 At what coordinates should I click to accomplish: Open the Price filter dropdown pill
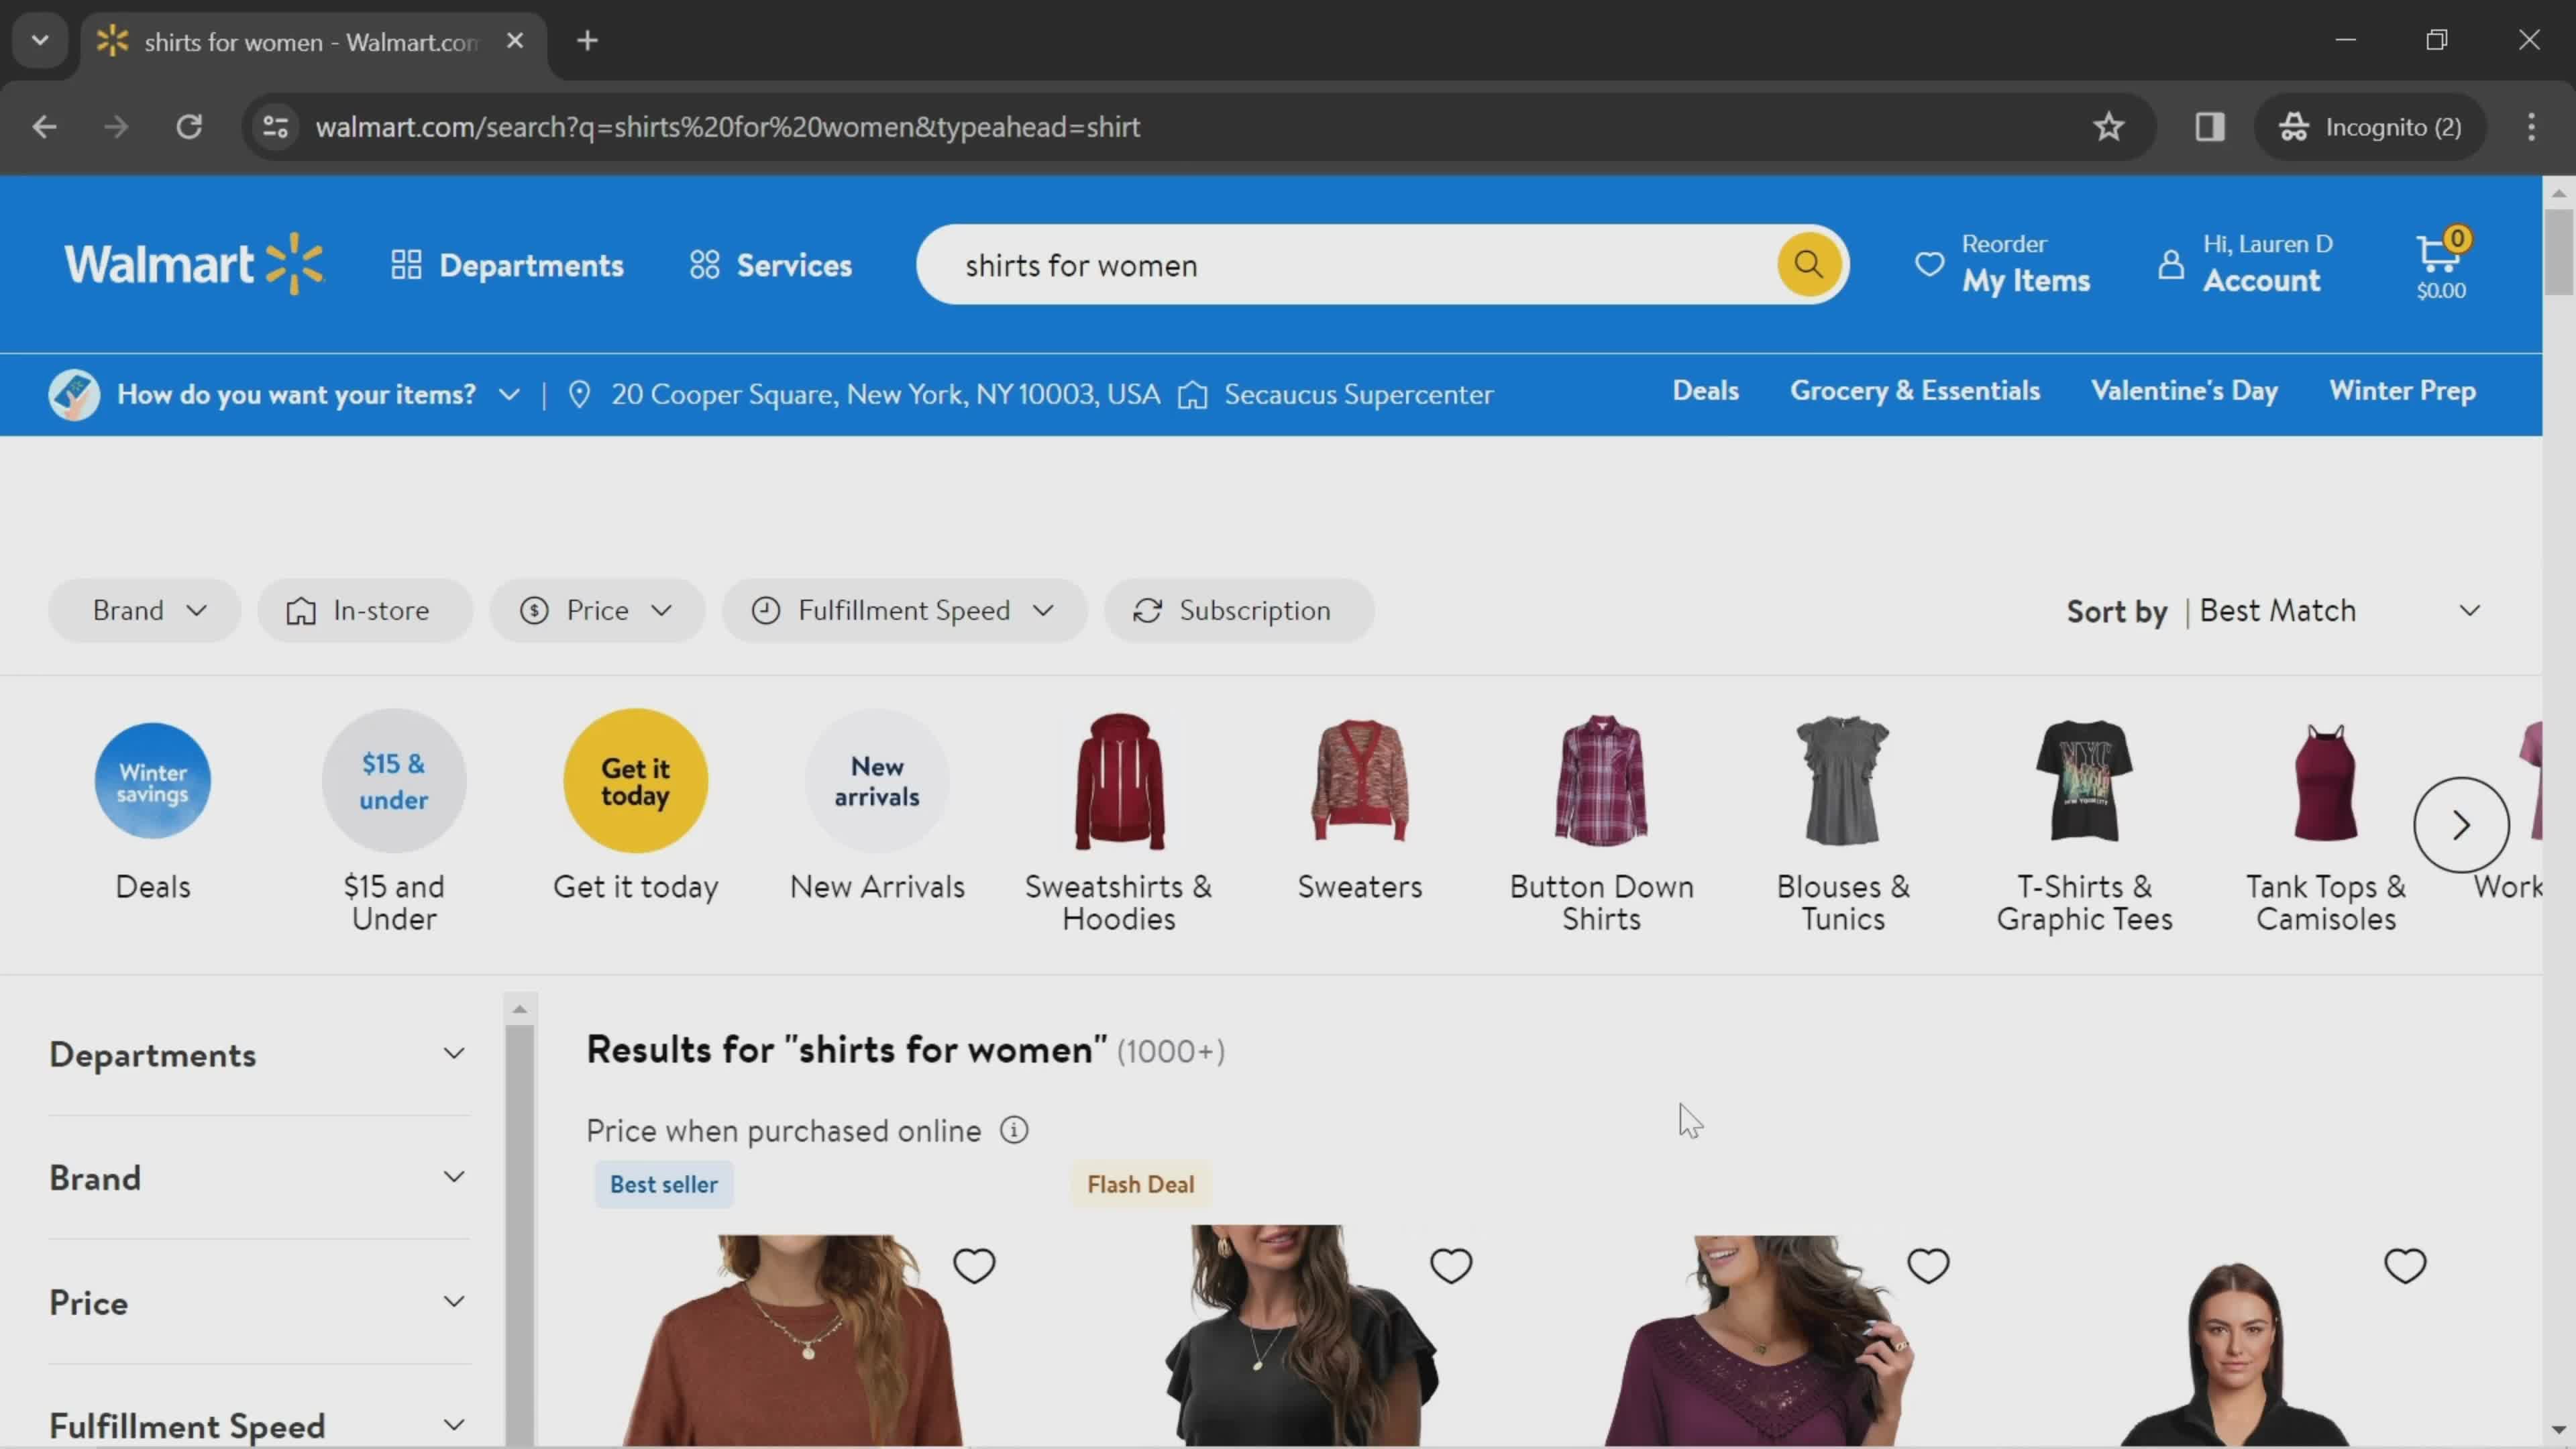coord(597,610)
